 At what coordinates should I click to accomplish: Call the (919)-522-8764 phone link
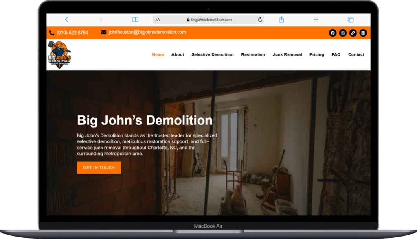pyautogui.click(x=72, y=33)
